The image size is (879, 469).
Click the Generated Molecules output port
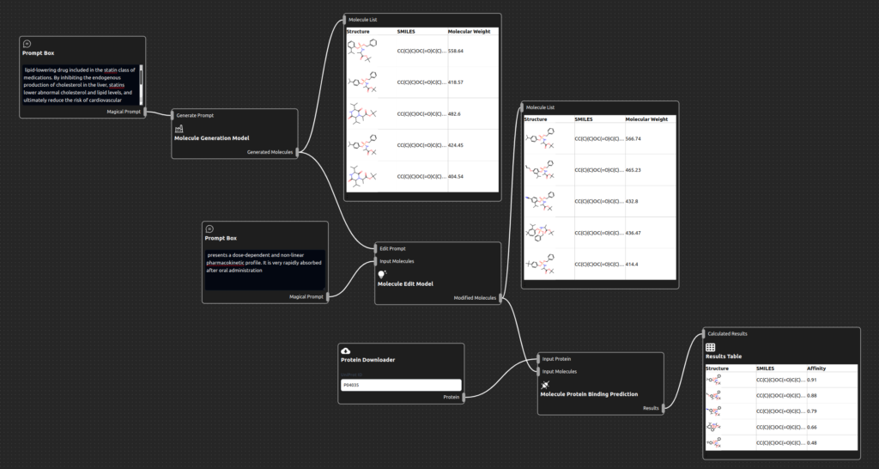point(298,153)
